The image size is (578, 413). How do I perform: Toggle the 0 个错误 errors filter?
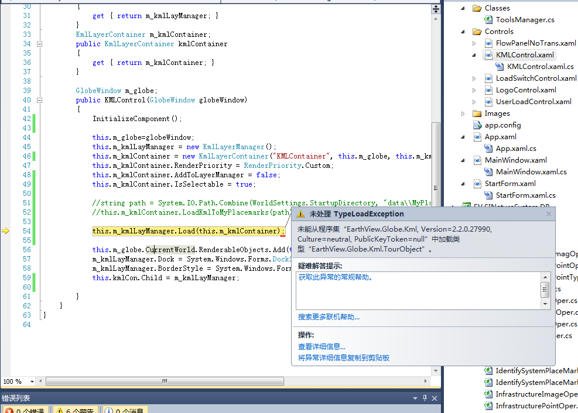[x=26, y=409]
